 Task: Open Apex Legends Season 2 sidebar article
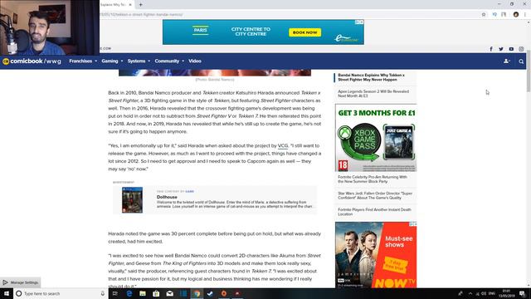click(373, 94)
